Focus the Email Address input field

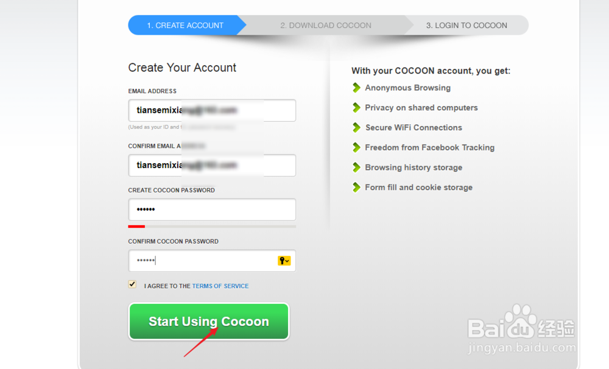click(212, 111)
